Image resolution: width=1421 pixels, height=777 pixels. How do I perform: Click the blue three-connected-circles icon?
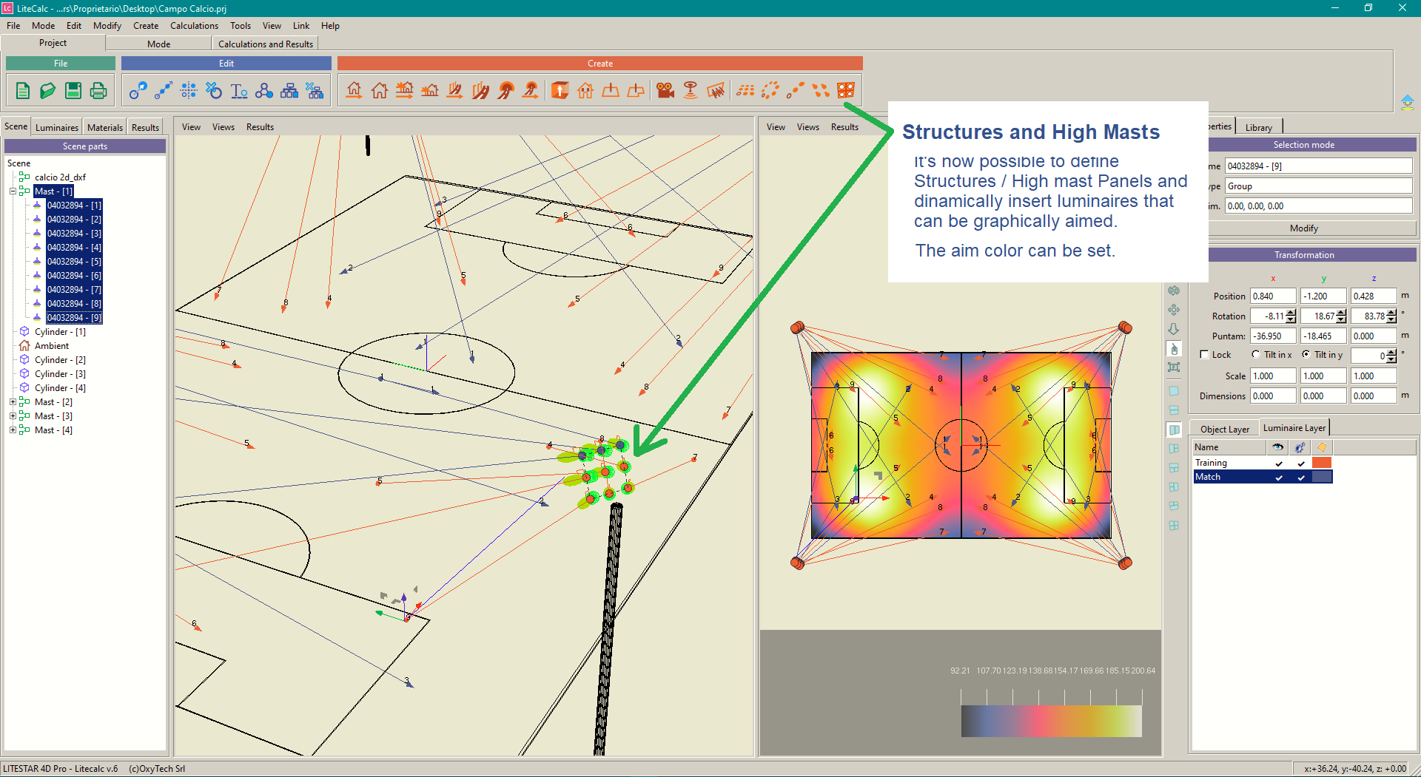[x=264, y=91]
